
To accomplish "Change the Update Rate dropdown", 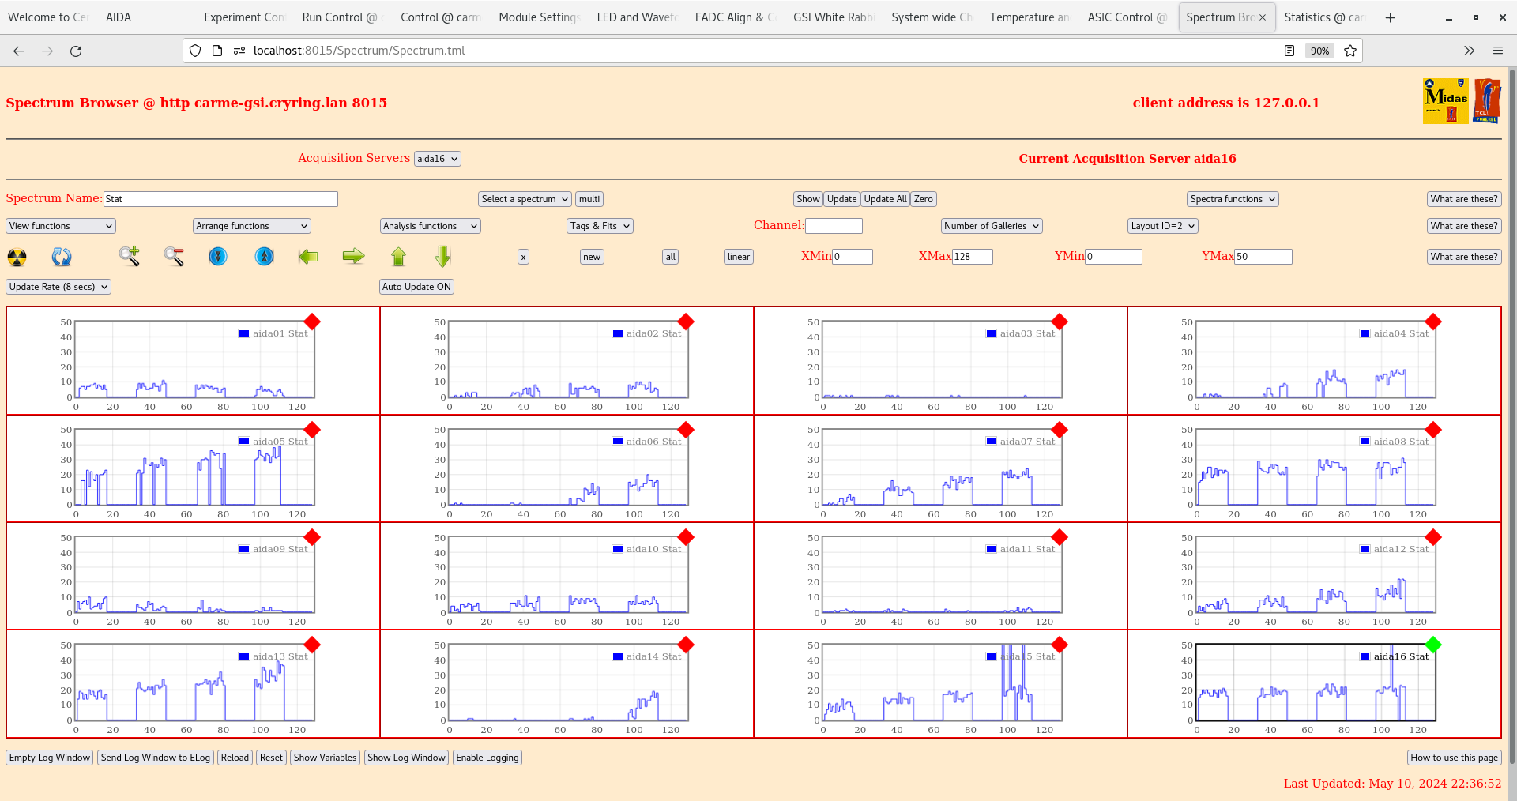I will 58,286.
